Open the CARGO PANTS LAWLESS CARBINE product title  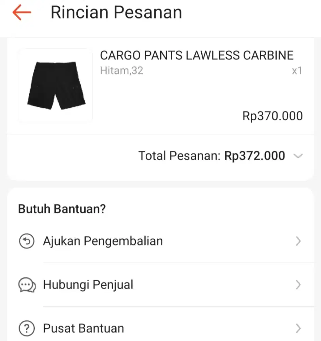tap(196, 55)
